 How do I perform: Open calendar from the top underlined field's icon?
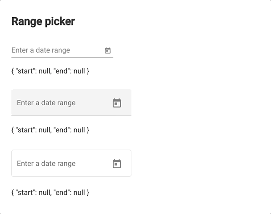tap(108, 50)
